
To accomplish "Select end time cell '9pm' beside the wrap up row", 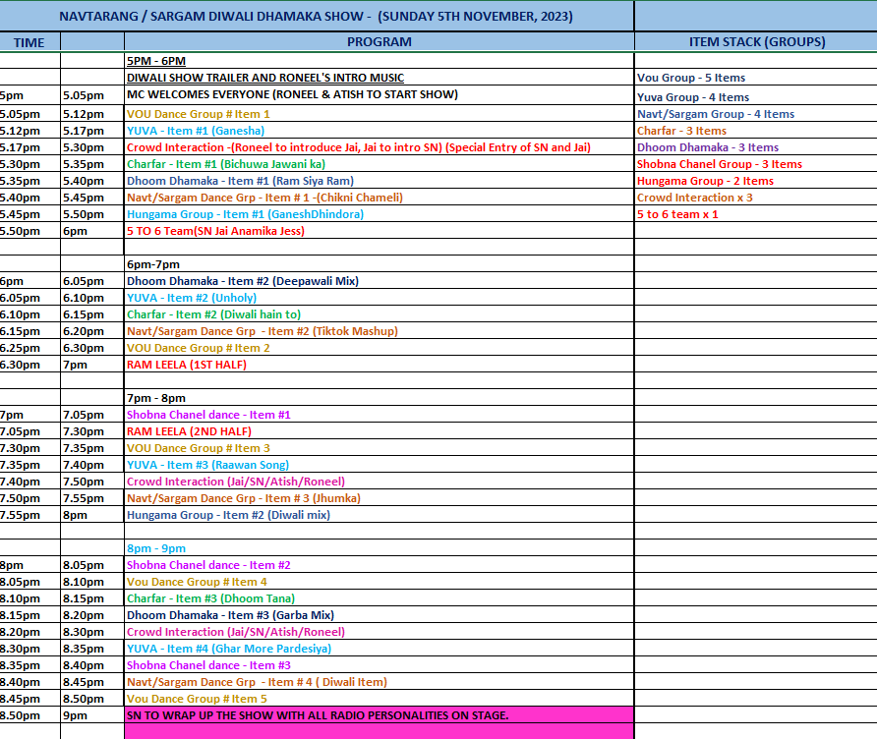I will coord(92,715).
